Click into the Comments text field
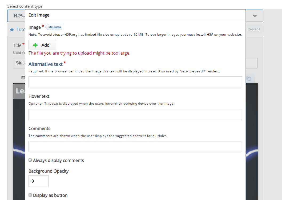The image size is (282, 200). 135,146
